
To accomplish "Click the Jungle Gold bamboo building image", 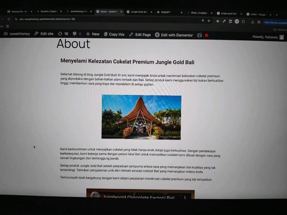I will coord(141,117).
